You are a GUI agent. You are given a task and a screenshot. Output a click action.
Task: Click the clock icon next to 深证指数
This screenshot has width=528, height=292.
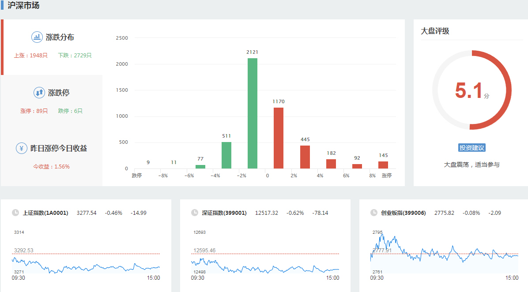coord(195,213)
